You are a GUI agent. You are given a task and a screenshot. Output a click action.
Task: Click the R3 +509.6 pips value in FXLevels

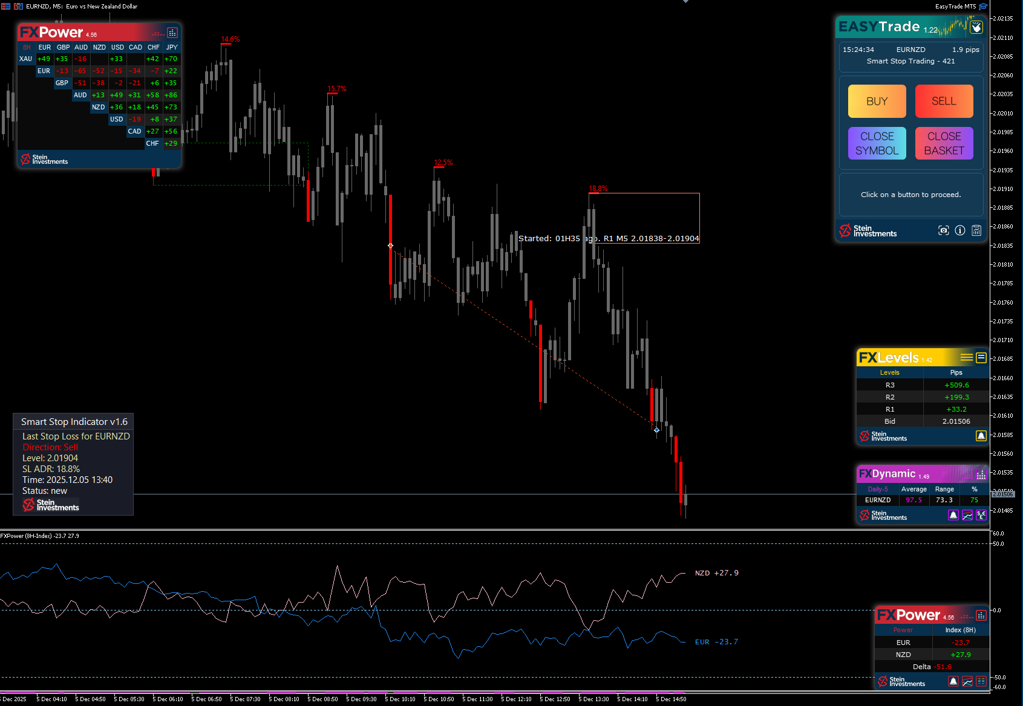pos(956,385)
